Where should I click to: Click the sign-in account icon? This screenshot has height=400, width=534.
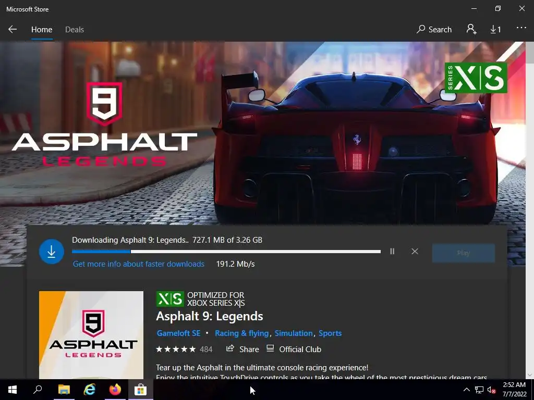471,29
